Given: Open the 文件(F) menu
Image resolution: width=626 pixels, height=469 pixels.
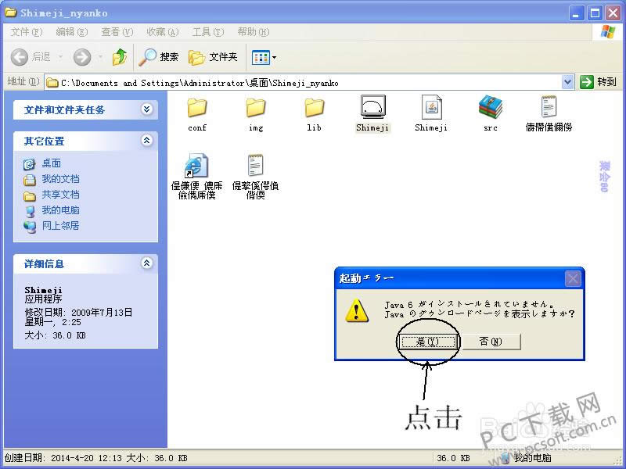Looking at the screenshot, I should 26,32.
